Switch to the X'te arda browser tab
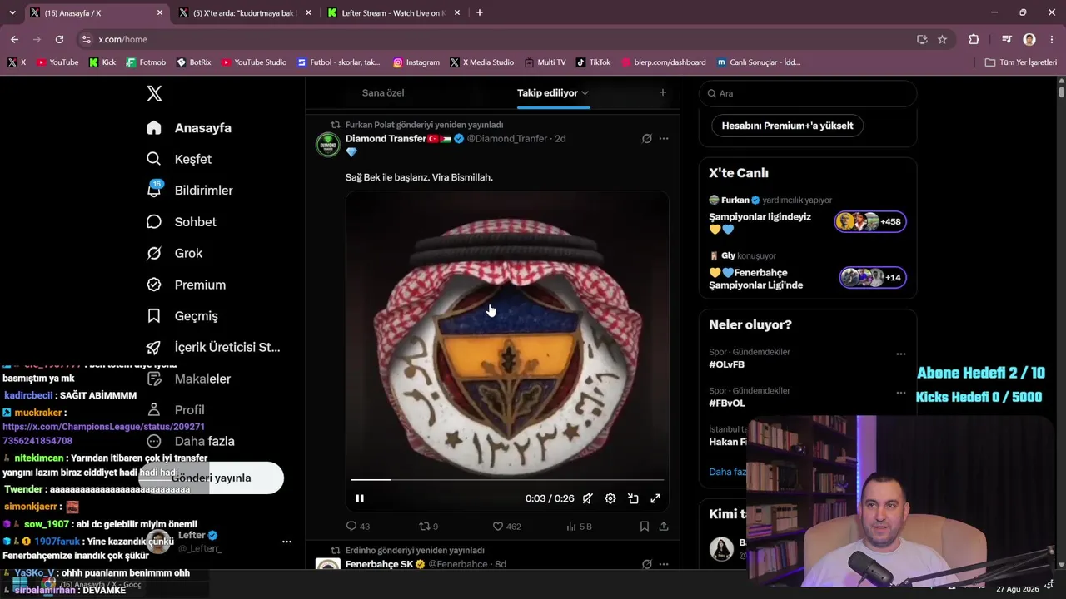 243,12
